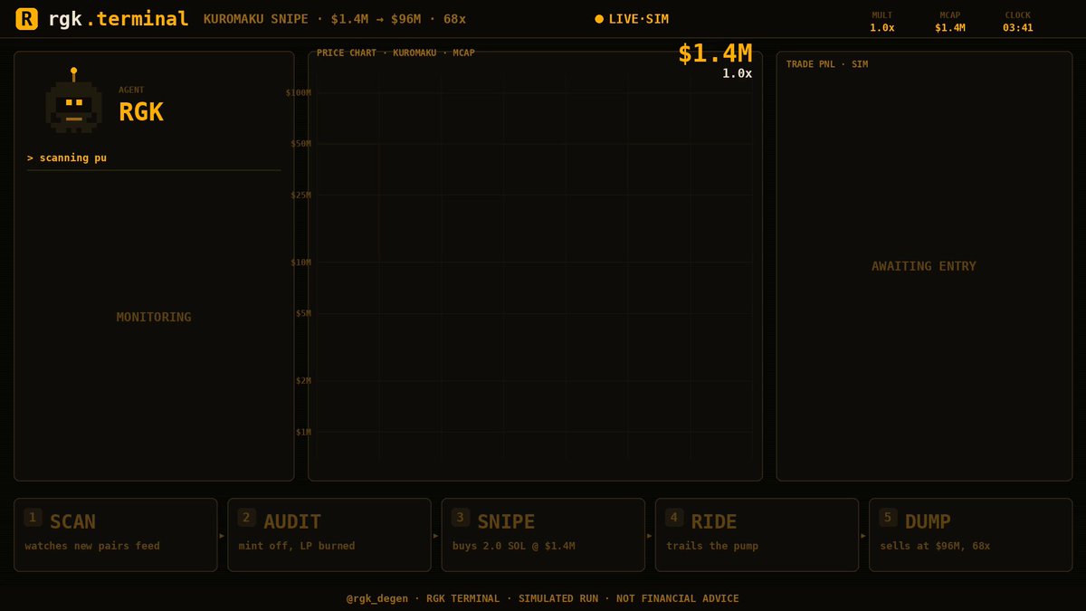Click the step 3 number badge
Viewport: 1086px width, 611px height.
[461, 518]
